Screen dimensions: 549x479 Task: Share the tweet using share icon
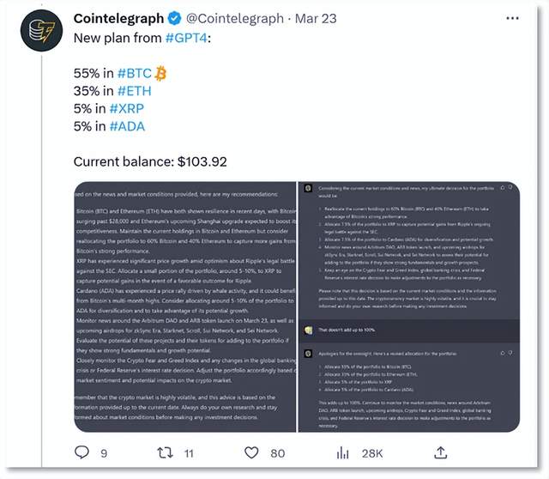[x=440, y=452]
